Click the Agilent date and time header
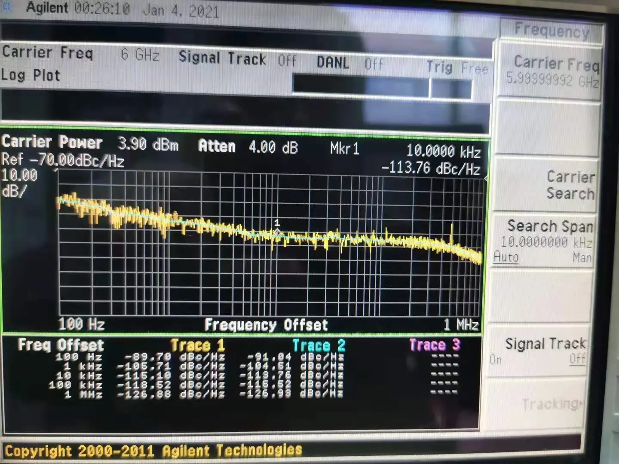 pos(123,9)
